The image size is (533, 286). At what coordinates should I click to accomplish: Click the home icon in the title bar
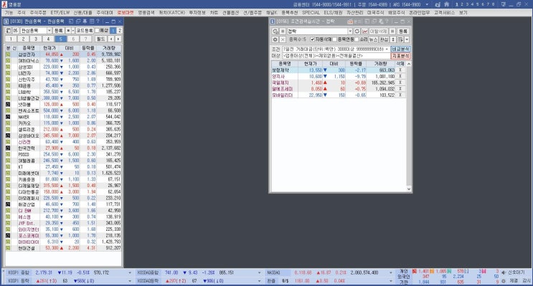(446, 4)
